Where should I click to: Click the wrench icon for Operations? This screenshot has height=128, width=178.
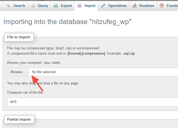pos(103,6)
